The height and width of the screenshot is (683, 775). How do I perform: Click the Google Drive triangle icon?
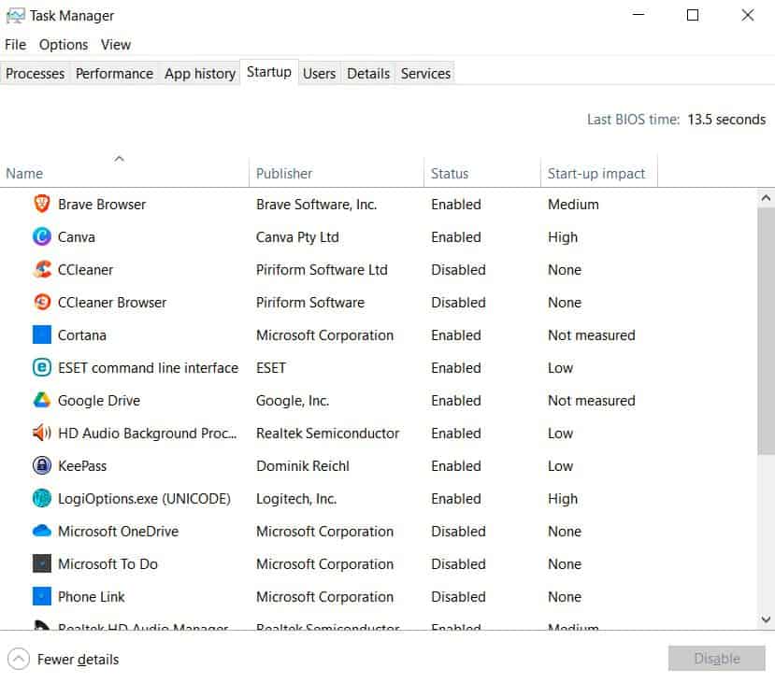point(41,400)
